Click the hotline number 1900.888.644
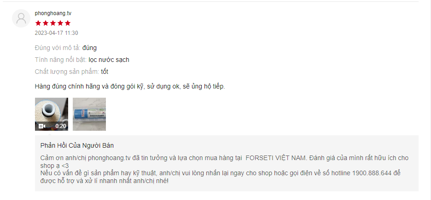 tap(371, 173)
